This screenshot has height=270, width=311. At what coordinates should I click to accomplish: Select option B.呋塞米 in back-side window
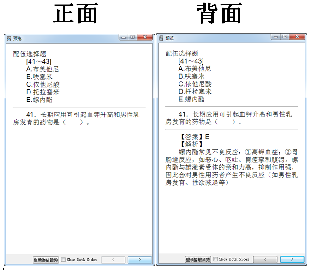191,76
